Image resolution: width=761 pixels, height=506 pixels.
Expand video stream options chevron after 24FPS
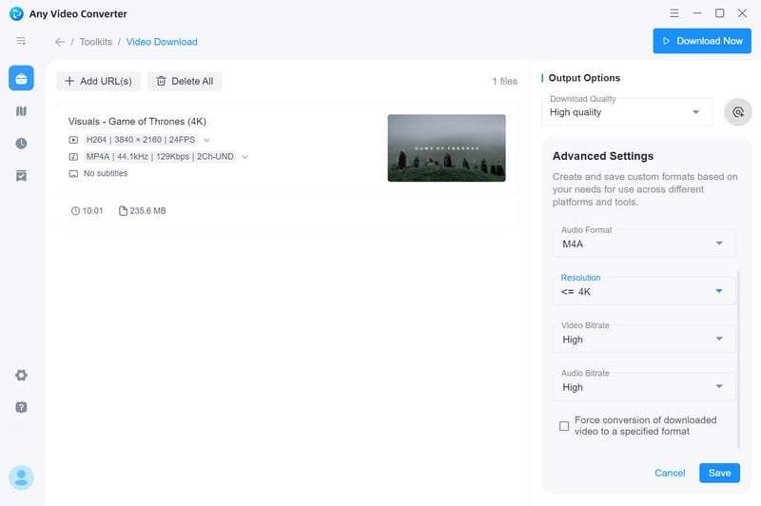(x=206, y=140)
